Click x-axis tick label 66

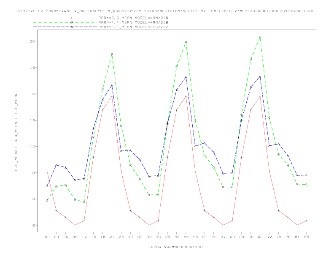point(251,237)
